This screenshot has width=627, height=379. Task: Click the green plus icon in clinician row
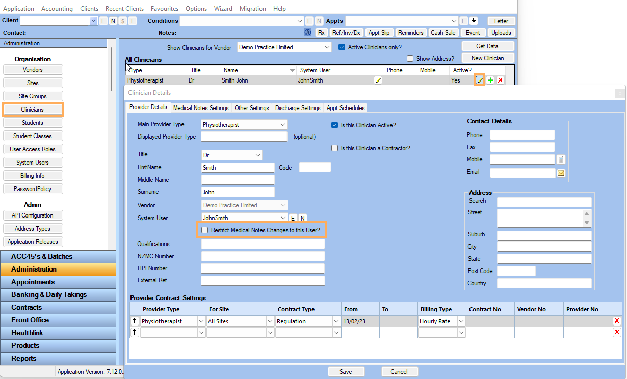490,80
